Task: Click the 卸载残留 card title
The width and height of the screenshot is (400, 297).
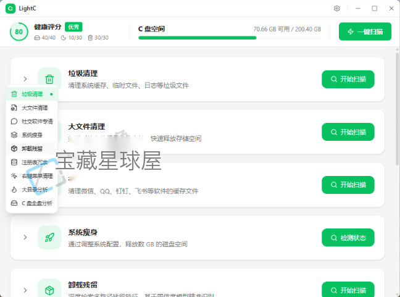Action: (83, 285)
